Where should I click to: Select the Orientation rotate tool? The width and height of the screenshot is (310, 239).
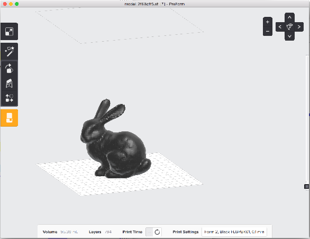pos(9,68)
